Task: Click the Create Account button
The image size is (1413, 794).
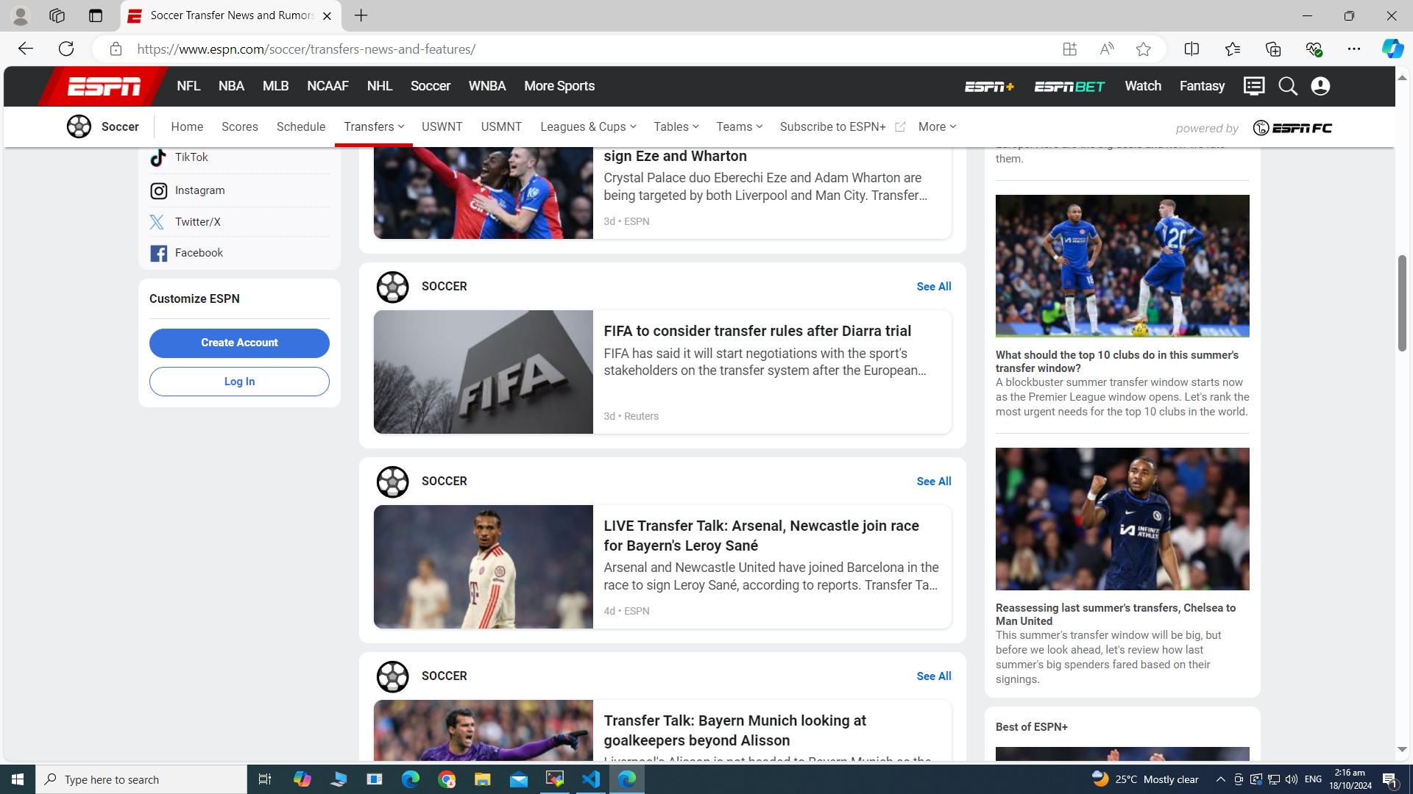Action: (x=239, y=343)
